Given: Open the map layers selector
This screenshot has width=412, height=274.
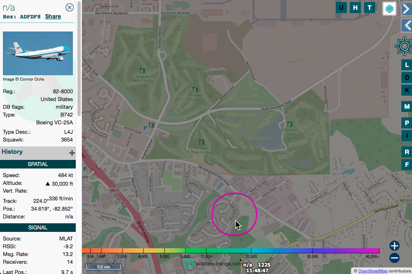Looking at the screenshot, I should [x=389, y=9].
